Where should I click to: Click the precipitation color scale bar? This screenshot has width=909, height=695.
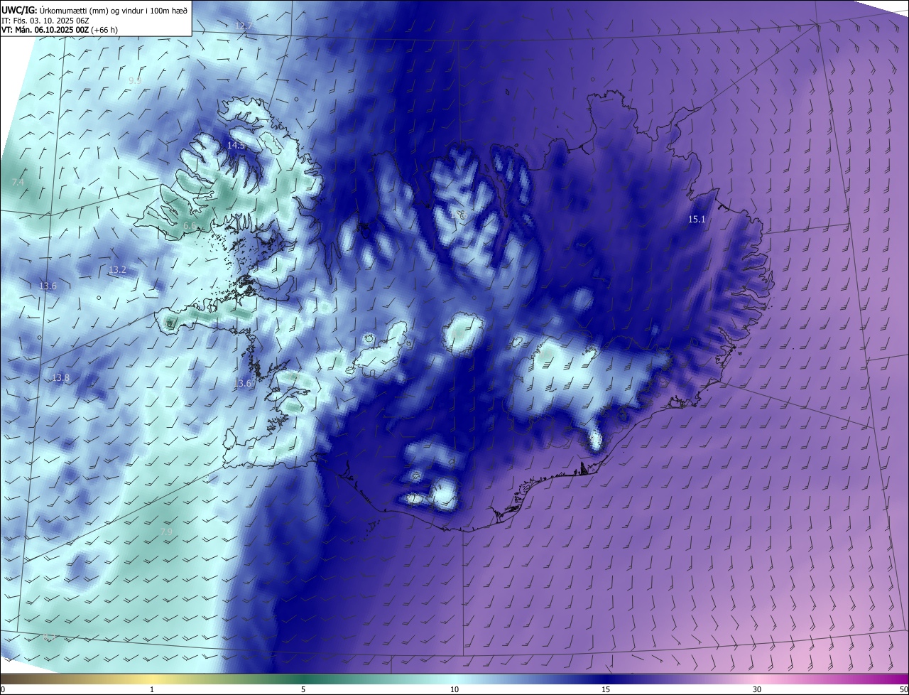454,679
